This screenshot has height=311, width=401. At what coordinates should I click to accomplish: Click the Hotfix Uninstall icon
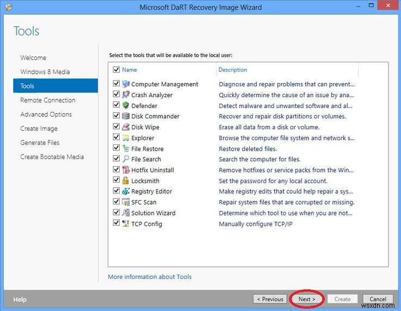(126, 170)
